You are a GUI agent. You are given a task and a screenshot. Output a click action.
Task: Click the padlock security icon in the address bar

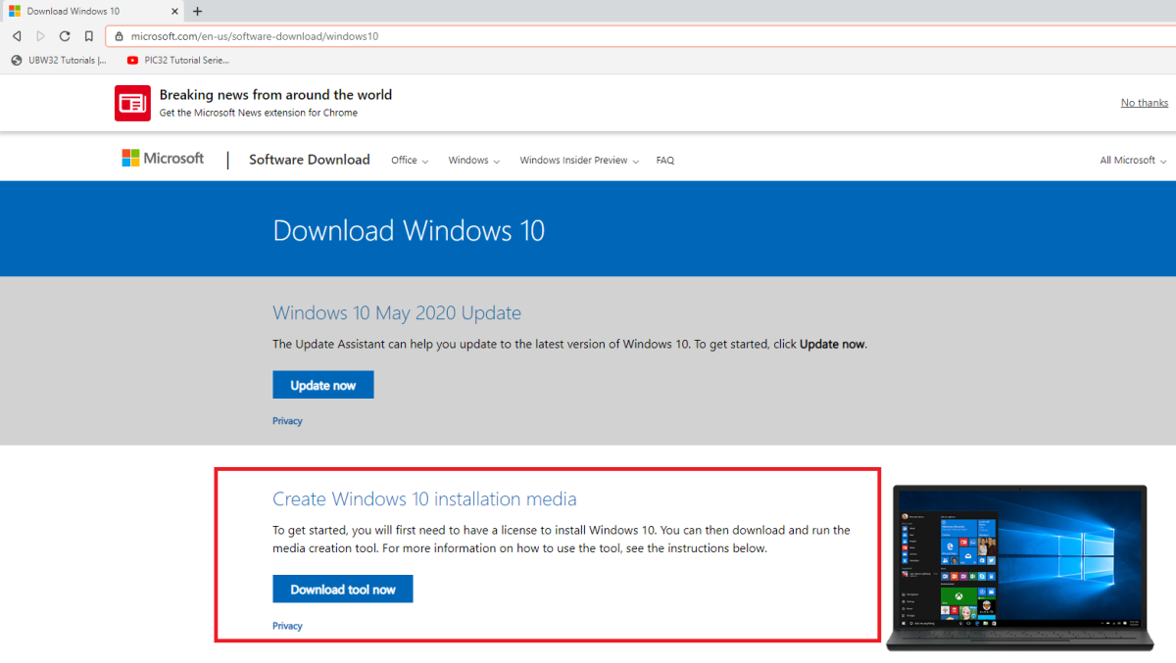pos(119,34)
